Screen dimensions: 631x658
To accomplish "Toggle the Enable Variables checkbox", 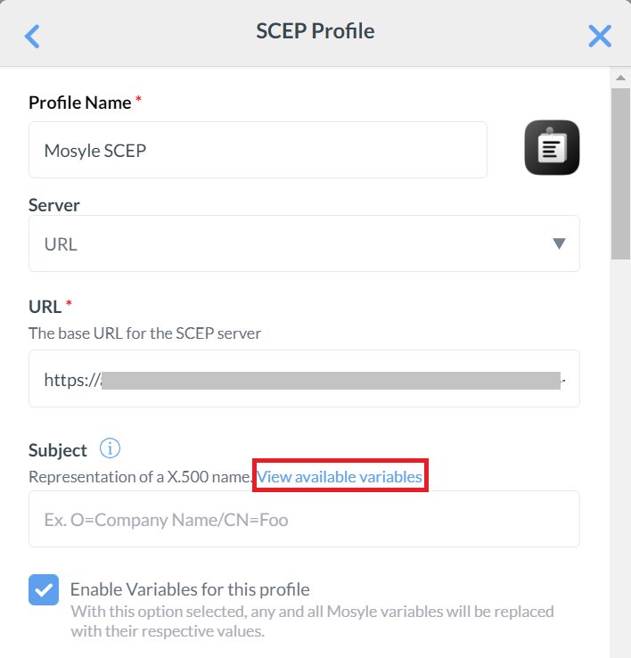I will click(x=44, y=589).
